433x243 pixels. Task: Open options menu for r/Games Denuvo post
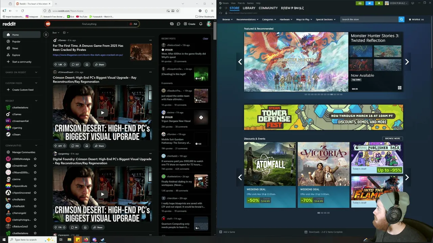point(151,40)
